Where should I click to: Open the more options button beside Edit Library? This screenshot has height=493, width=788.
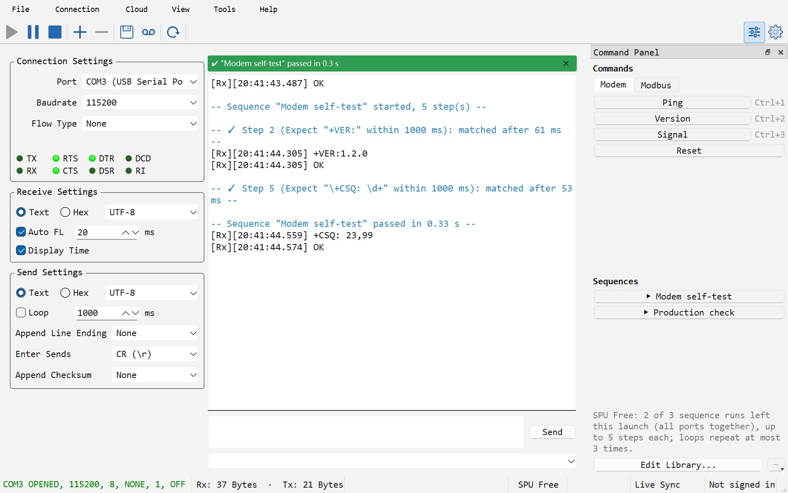click(x=776, y=465)
